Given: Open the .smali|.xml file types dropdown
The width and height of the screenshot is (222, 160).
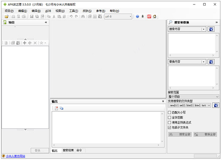Looking at the screenshot, I should tap(189, 106).
